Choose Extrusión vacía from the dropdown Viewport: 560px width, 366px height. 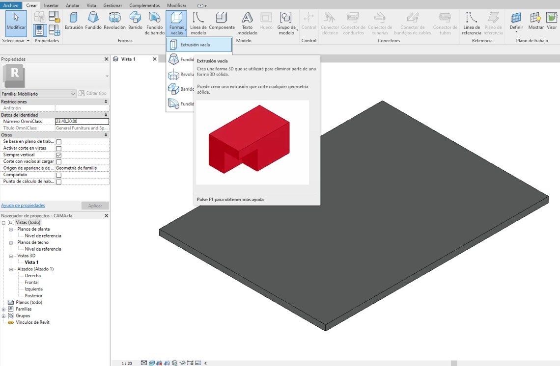pos(199,45)
